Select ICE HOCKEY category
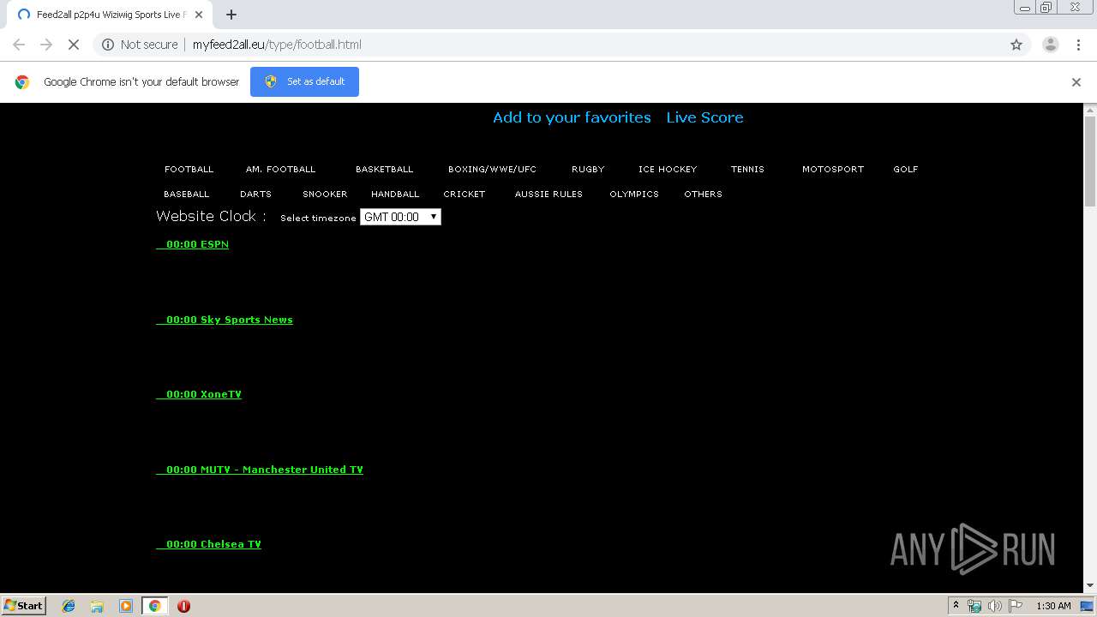This screenshot has width=1097, height=617. [x=668, y=169]
